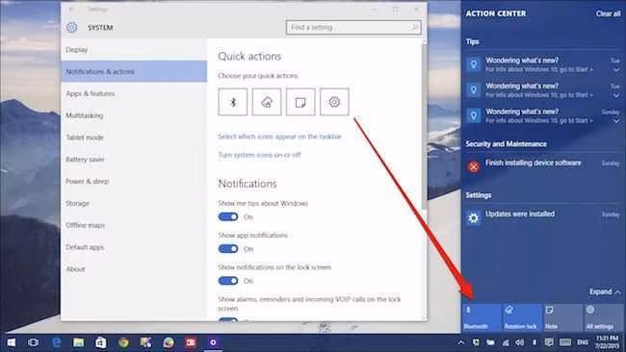Click the tip icon of the first Wondering what's new
The image size is (626, 352).
(x=474, y=64)
